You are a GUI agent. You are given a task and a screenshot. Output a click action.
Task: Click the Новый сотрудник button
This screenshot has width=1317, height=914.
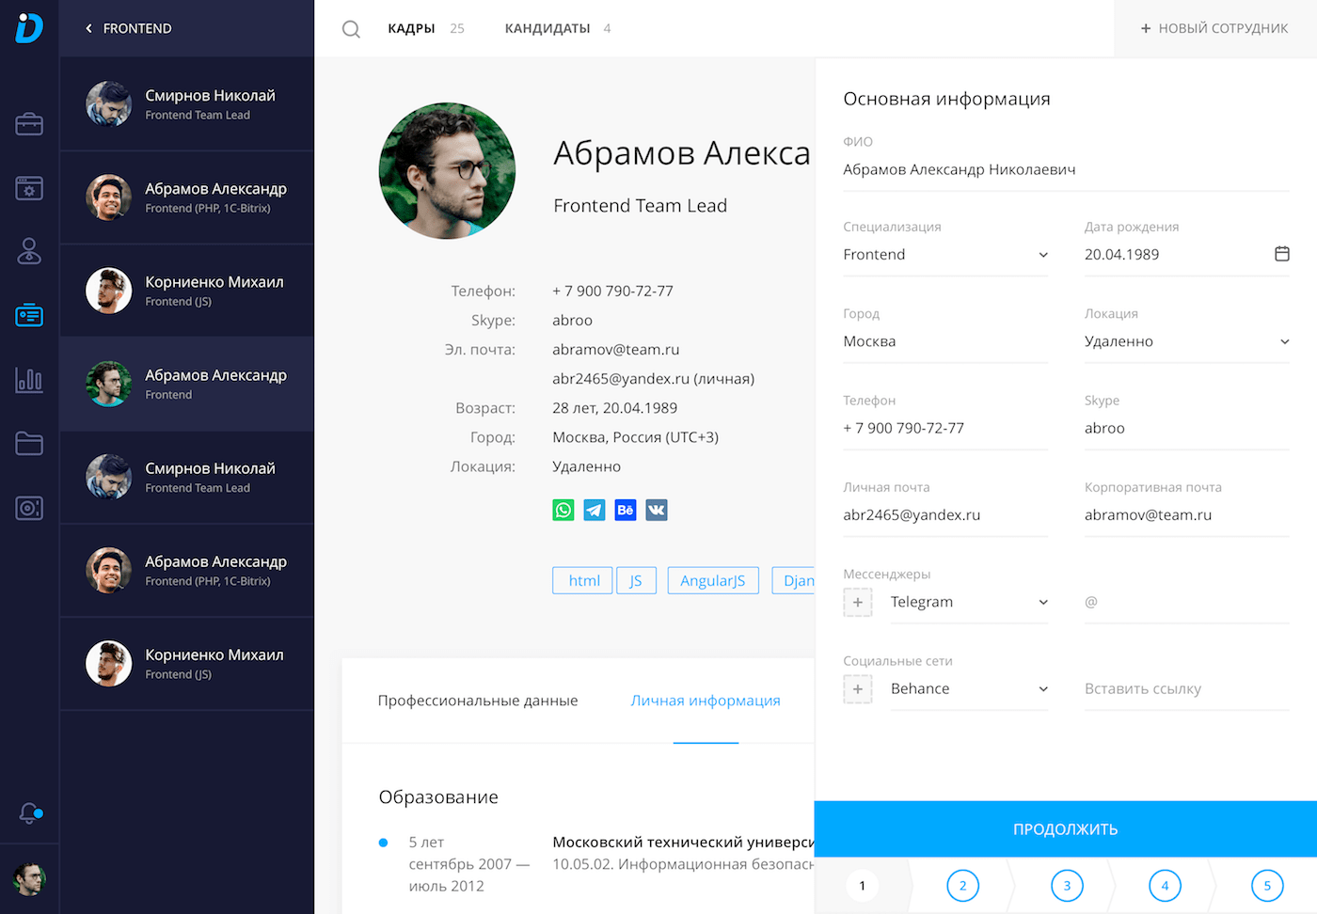point(1214,29)
